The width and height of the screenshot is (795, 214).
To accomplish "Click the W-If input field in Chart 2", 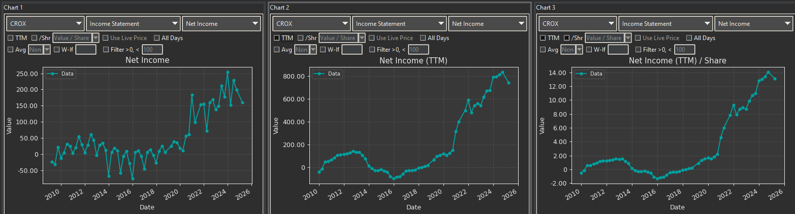I will coord(352,50).
